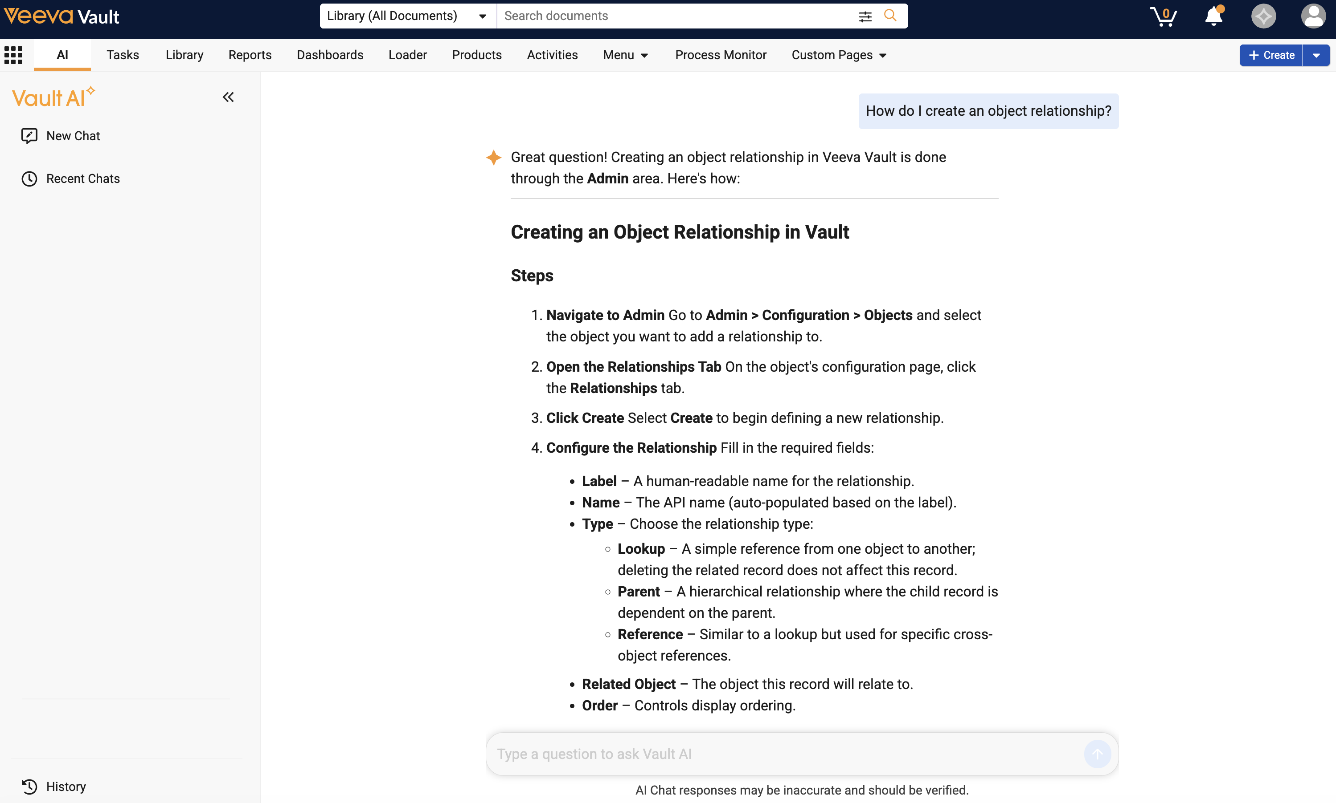Click the New Chat icon
Screen dimensions: 1336x803
29,136
